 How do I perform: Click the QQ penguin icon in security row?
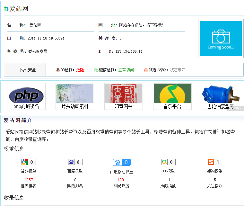(x=58, y=70)
